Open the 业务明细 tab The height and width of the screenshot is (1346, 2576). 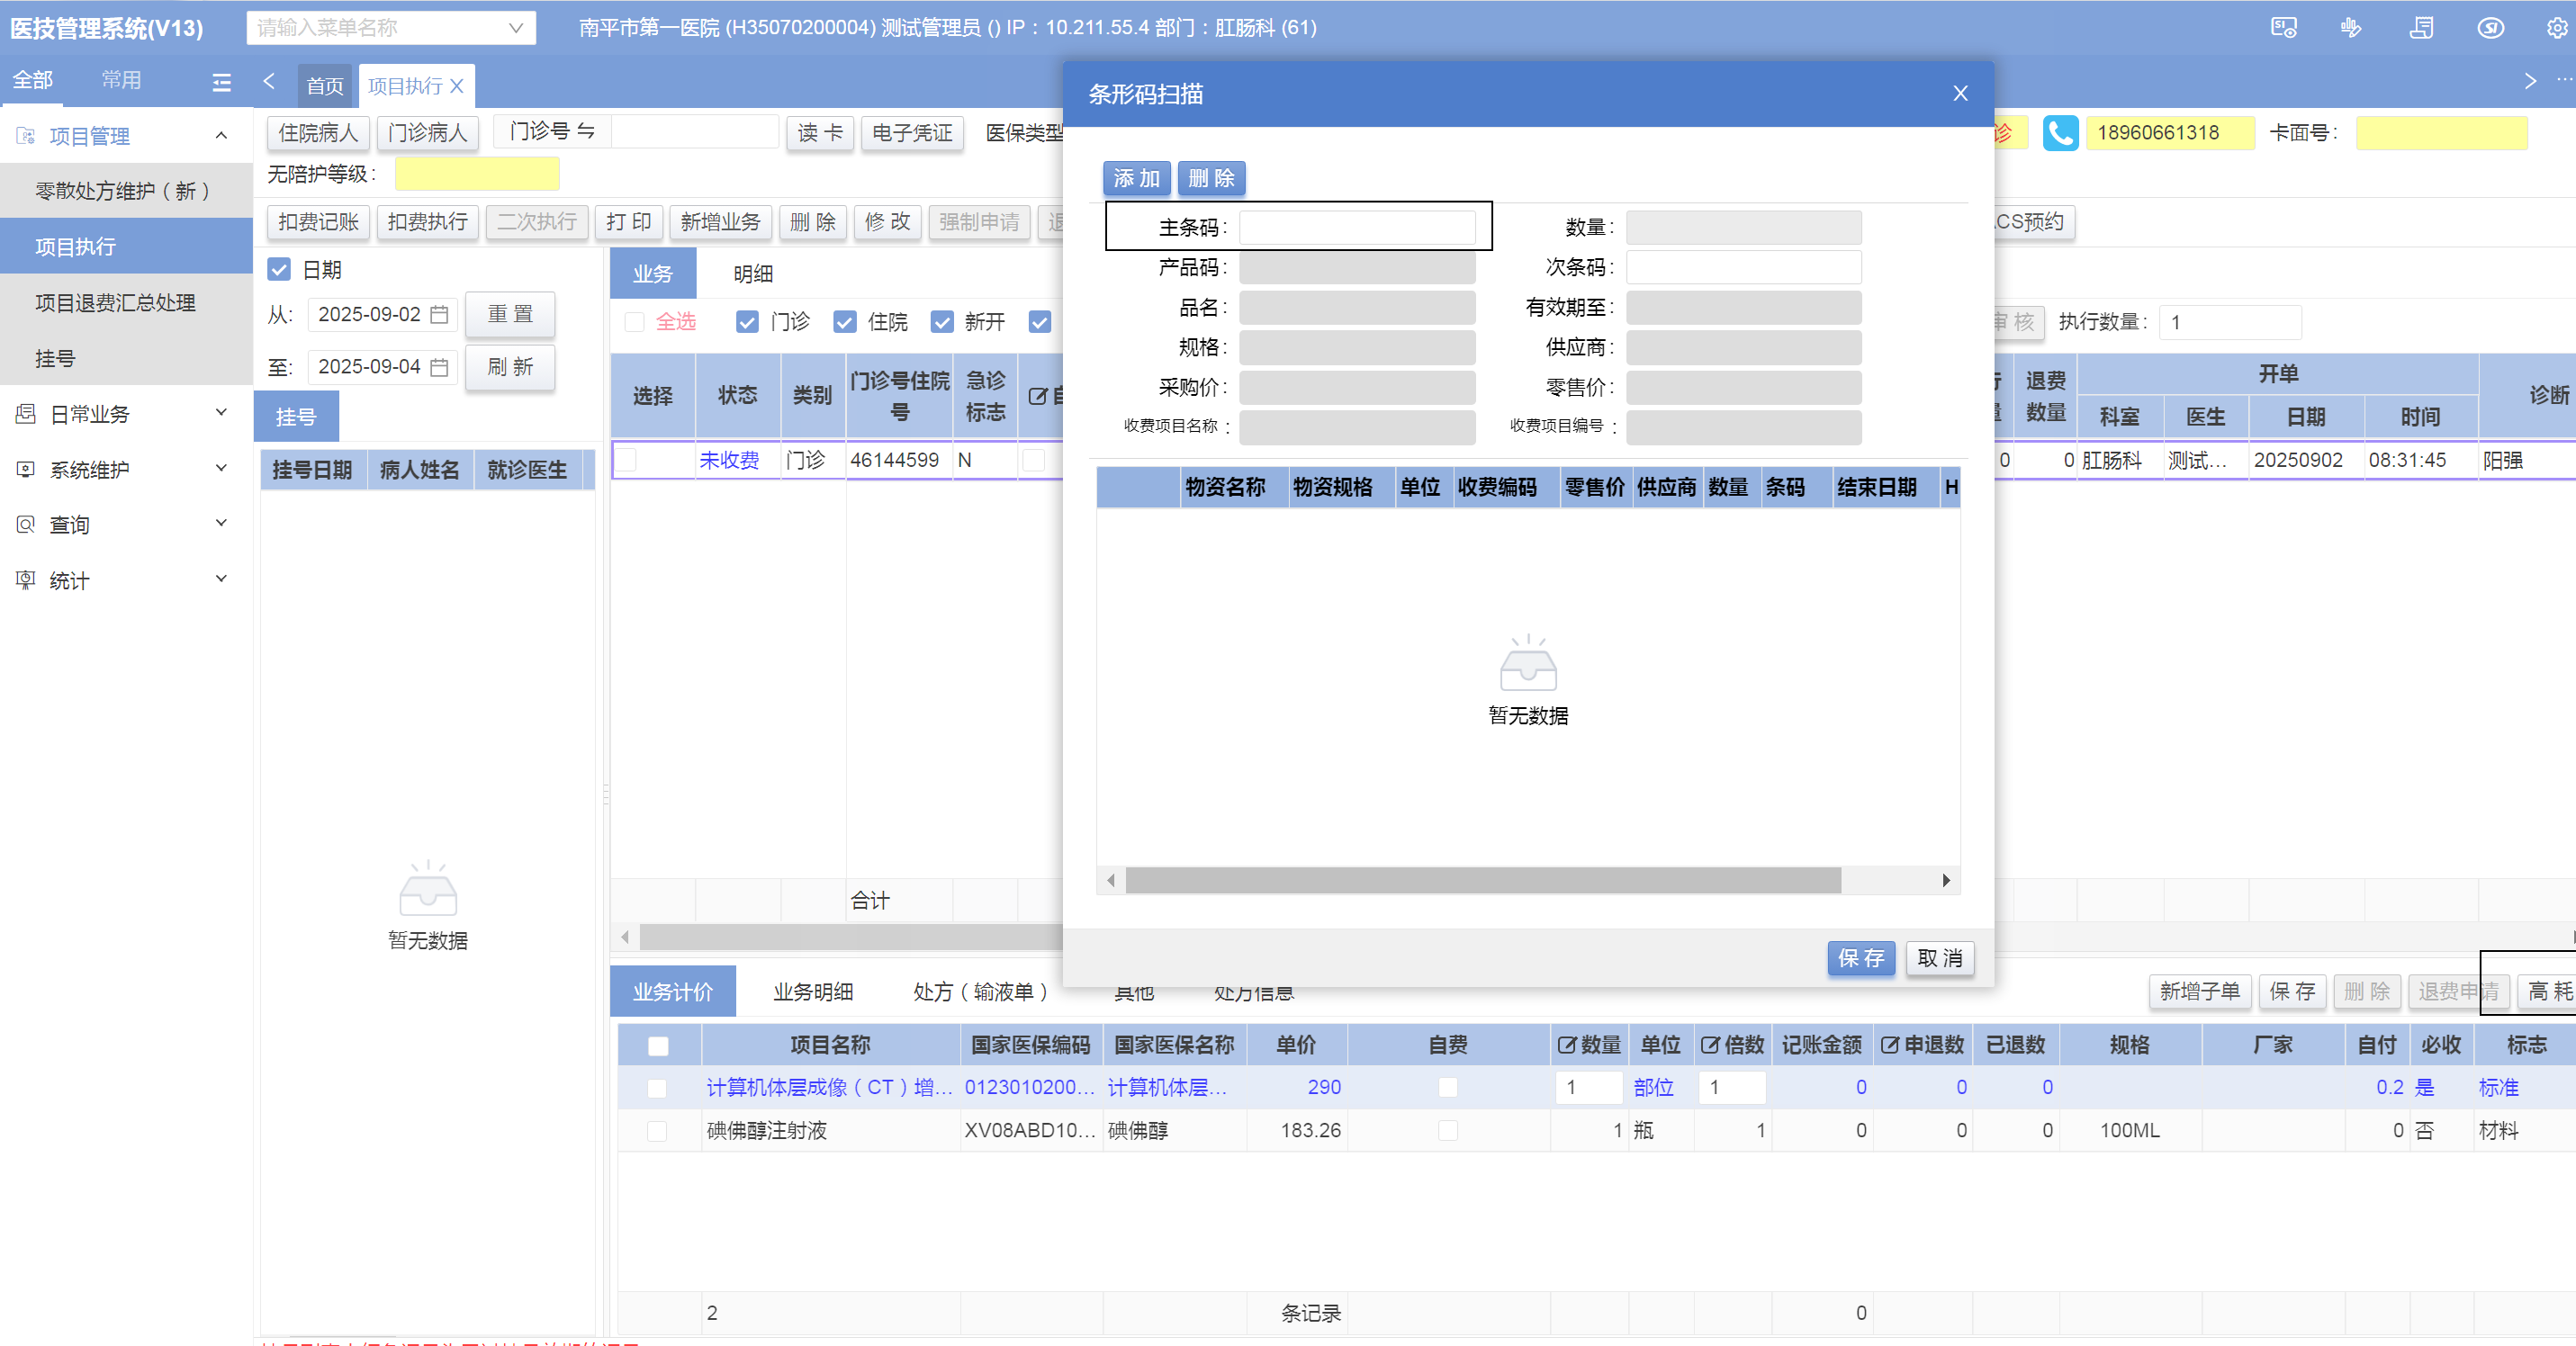pos(812,992)
